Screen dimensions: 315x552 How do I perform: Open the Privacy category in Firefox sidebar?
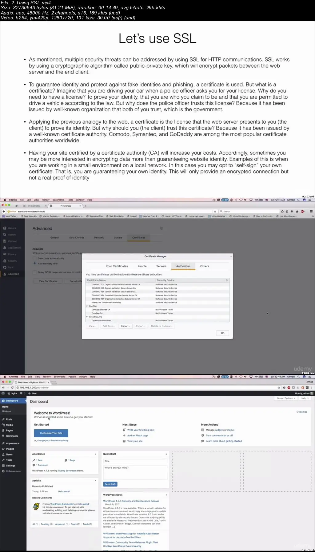pos(10,254)
